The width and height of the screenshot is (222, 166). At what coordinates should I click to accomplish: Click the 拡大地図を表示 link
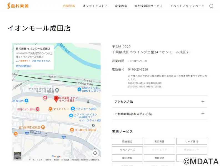tap(24, 66)
